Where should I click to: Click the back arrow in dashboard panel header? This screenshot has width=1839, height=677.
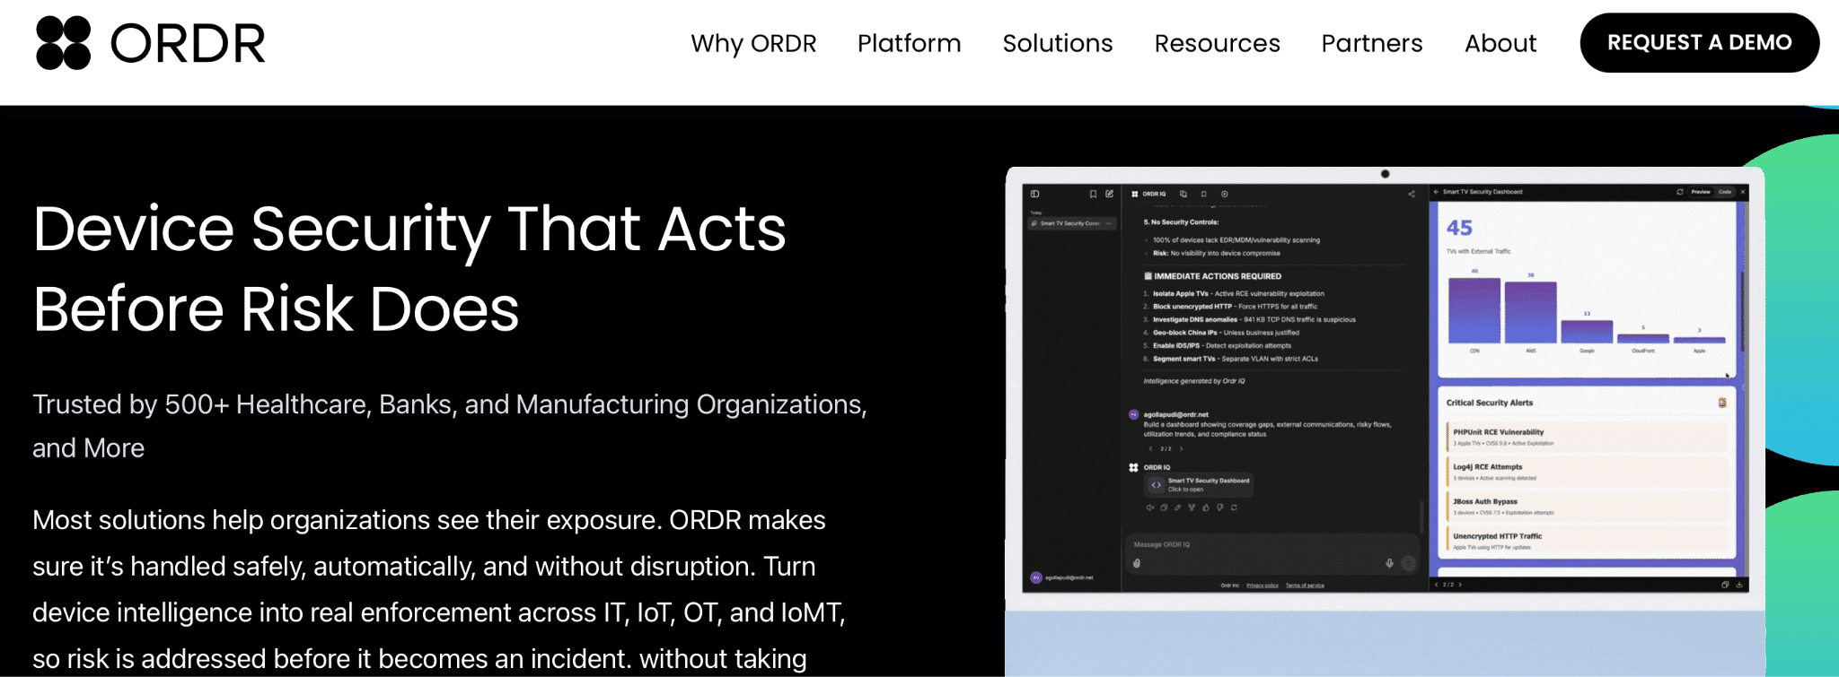[1436, 192]
